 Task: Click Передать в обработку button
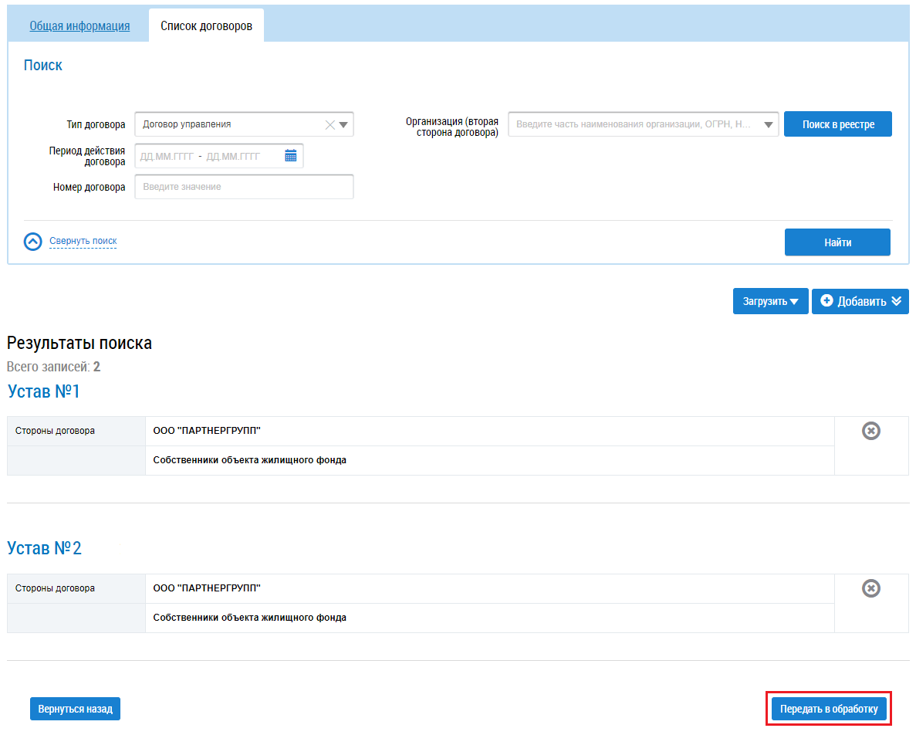[829, 709]
